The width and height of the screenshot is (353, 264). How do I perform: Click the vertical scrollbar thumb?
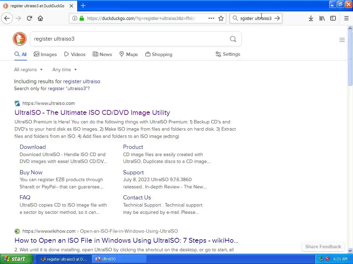(x=350, y=58)
